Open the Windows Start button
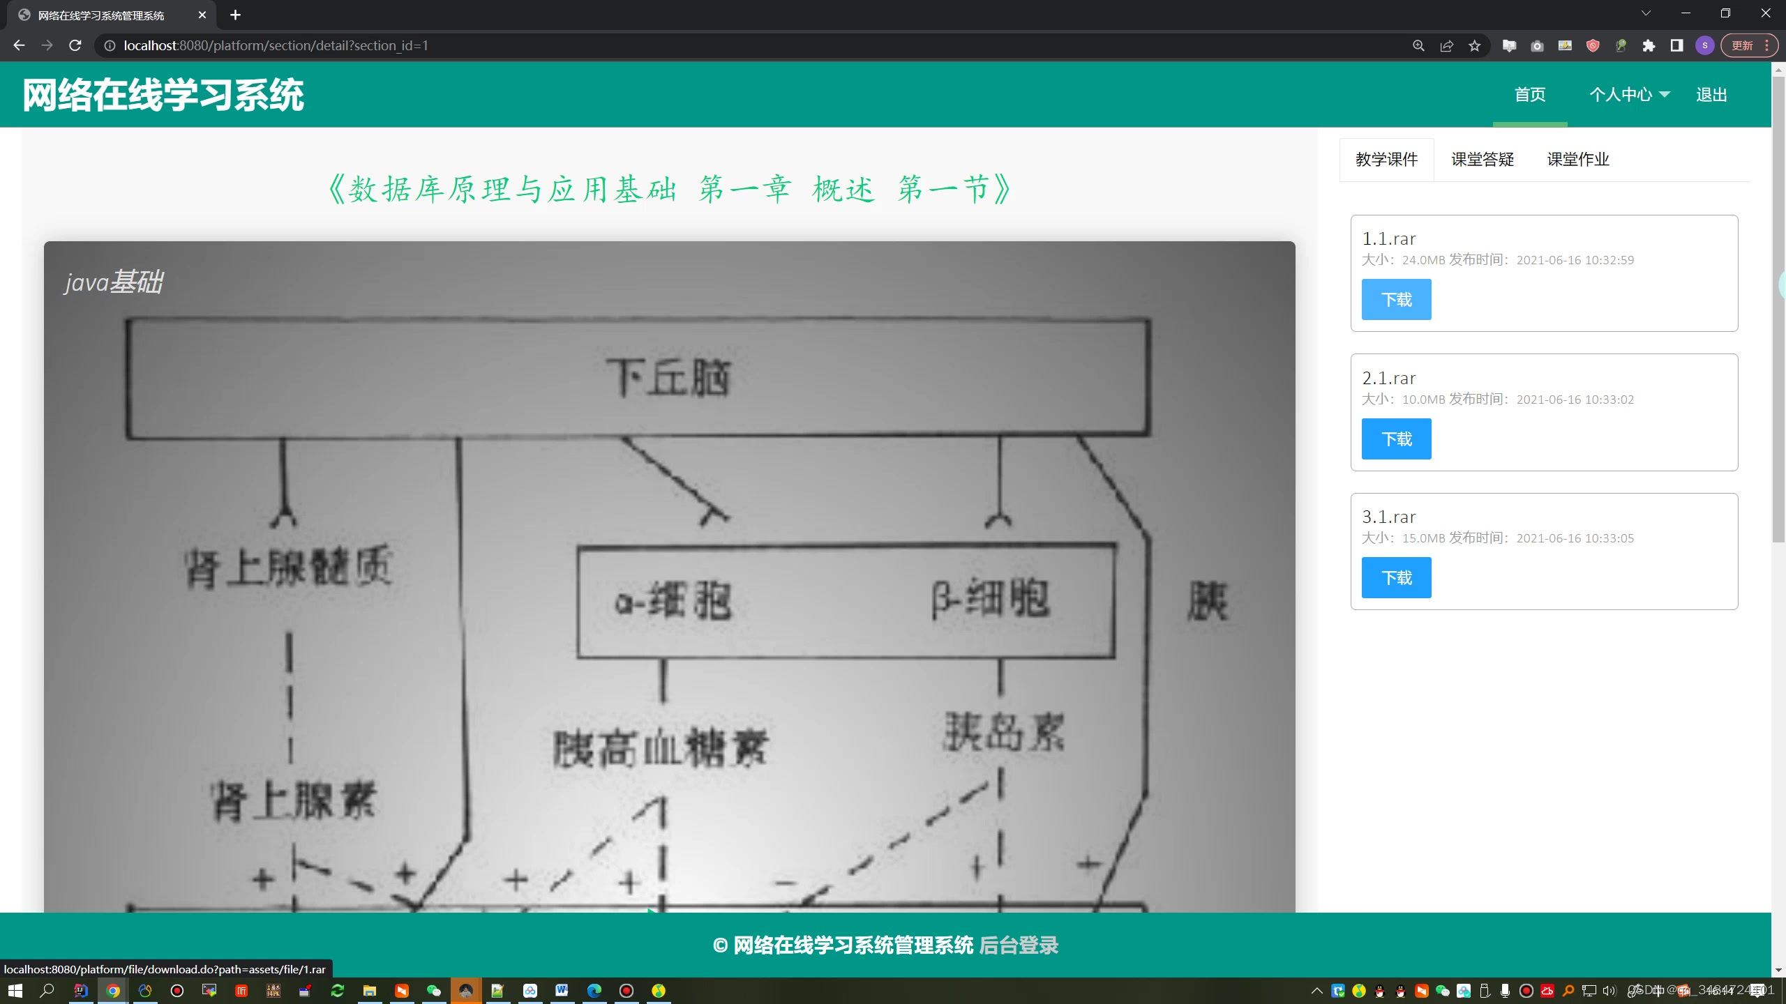The height and width of the screenshot is (1004, 1786). pyautogui.click(x=15, y=991)
